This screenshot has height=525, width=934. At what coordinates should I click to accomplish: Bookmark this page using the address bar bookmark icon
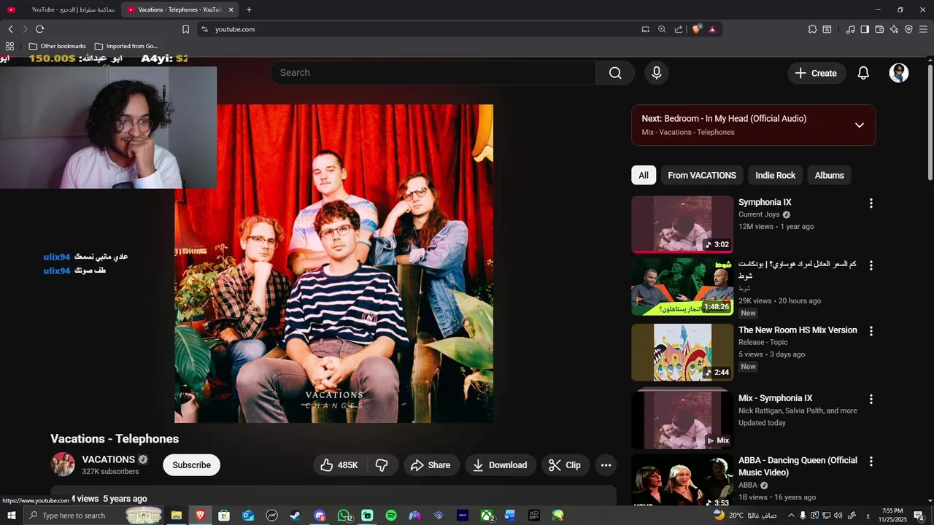[x=185, y=29]
